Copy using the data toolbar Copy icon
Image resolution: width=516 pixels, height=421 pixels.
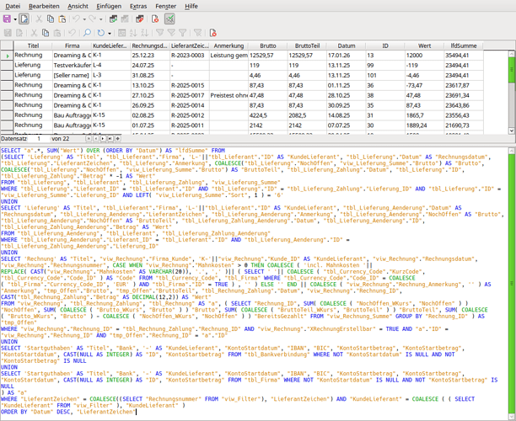coord(45,33)
